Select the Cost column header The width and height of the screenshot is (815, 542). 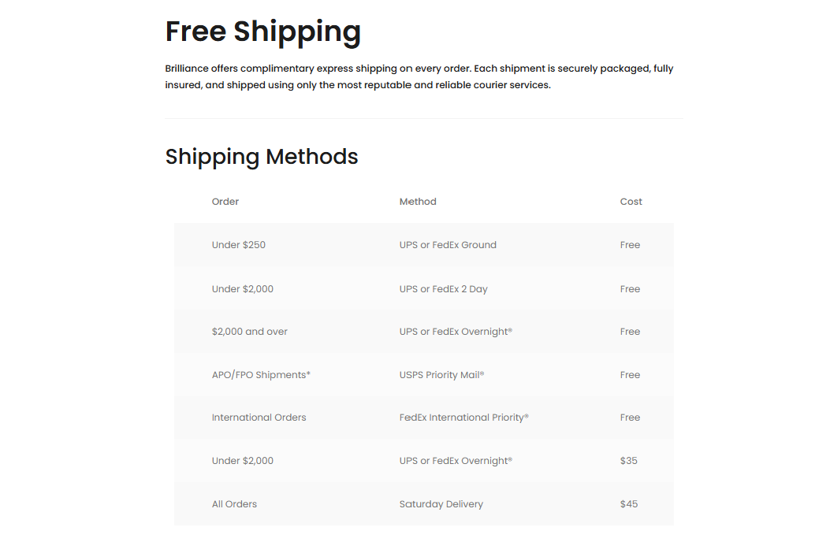[x=631, y=202]
